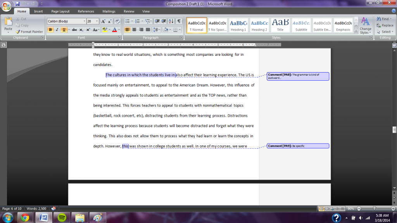The image size is (397, 223).
Task: Click the Clear Formatting icon
Action: 117,21
